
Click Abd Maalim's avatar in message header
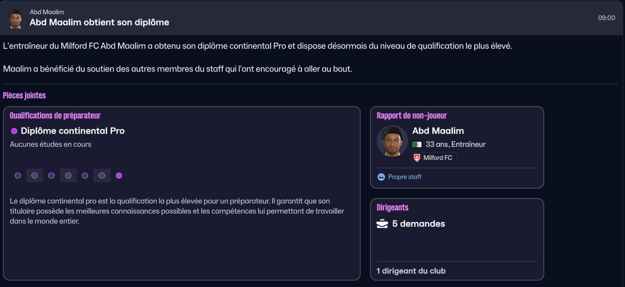tap(16, 18)
